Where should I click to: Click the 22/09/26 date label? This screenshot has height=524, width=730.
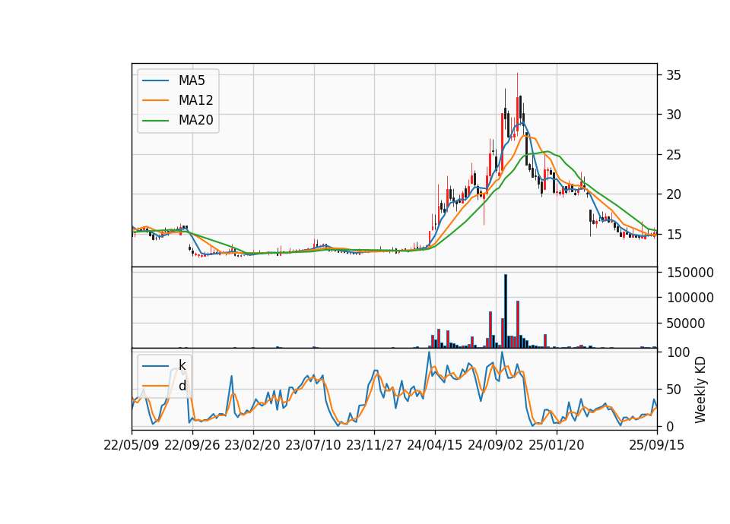point(192,445)
